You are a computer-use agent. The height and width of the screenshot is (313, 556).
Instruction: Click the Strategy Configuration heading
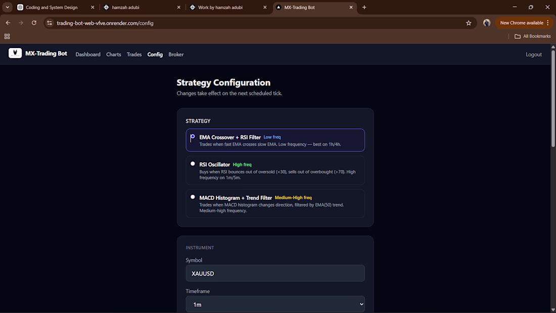[223, 82]
